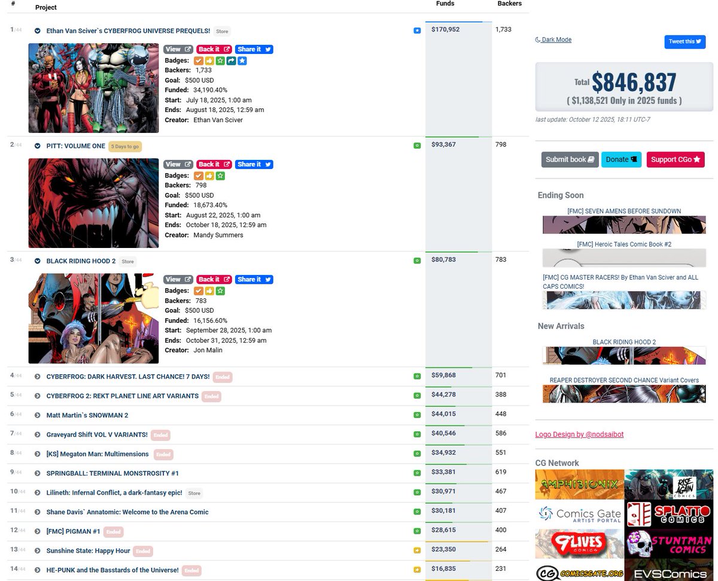The width and height of the screenshot is (718, 581).
Task: Expand the Lilineth: Infernal Conflict row
Action: (x=37, y=493)
